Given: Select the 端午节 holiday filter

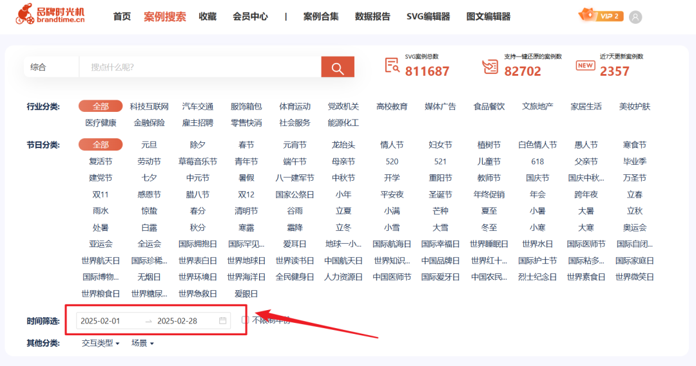Looking at the screenshot, I should pos(295,161).
